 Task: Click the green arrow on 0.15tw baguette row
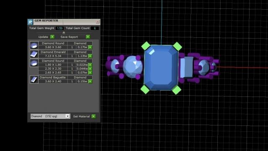(x=90, y=81)
